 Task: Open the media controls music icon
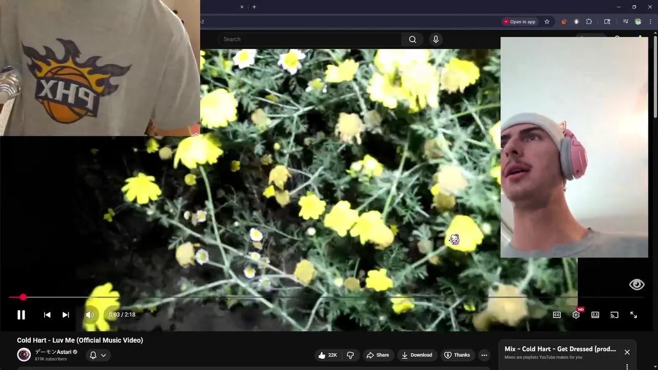coord(626,22)
